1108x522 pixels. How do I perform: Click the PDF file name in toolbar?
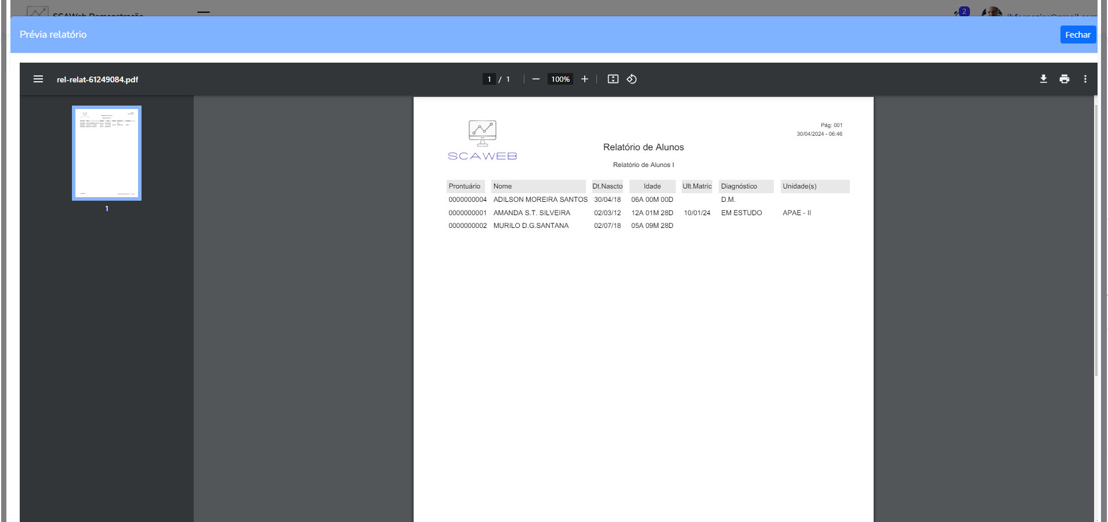point(97,79)
